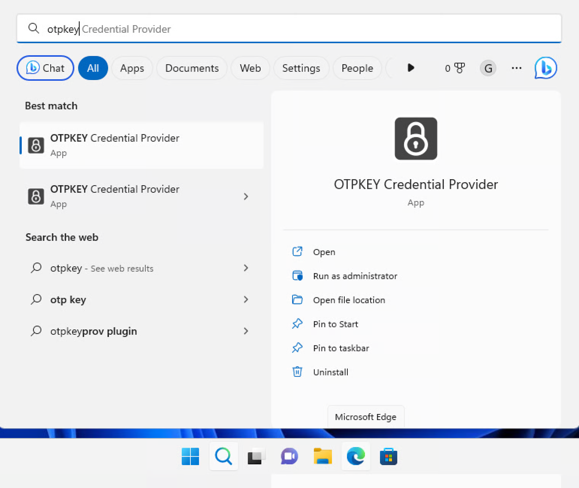Switch to the Settings filter tab
Screen dimensions: 579x488
tap(301, 68)
